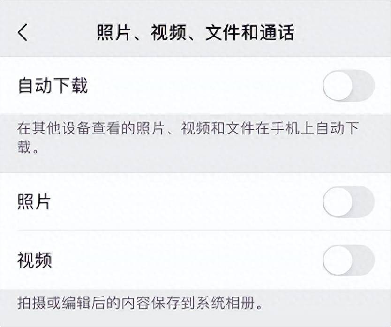Enable the 照片 save switch

(x=348, y=202)
